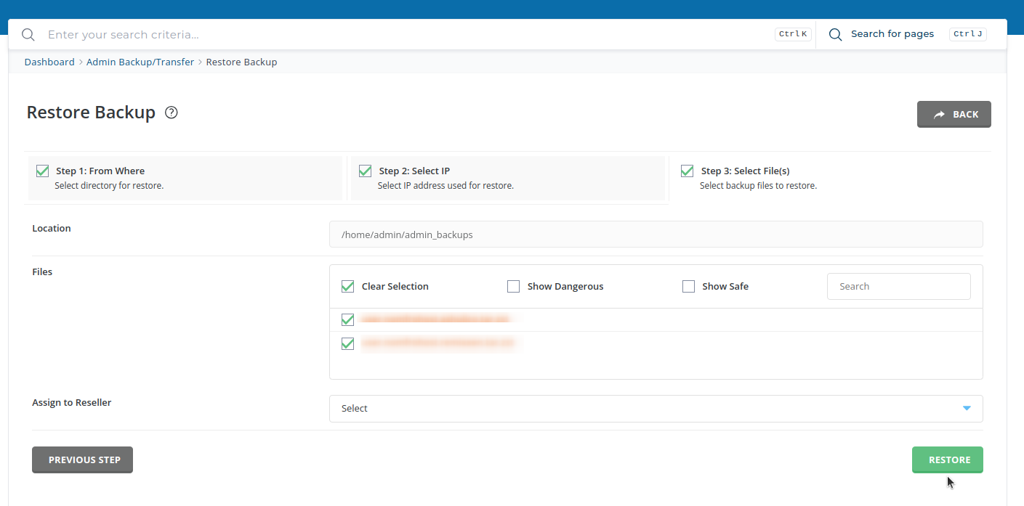
Task: Go to Dashboard breadcrumb link
Action: coord(49,62)
